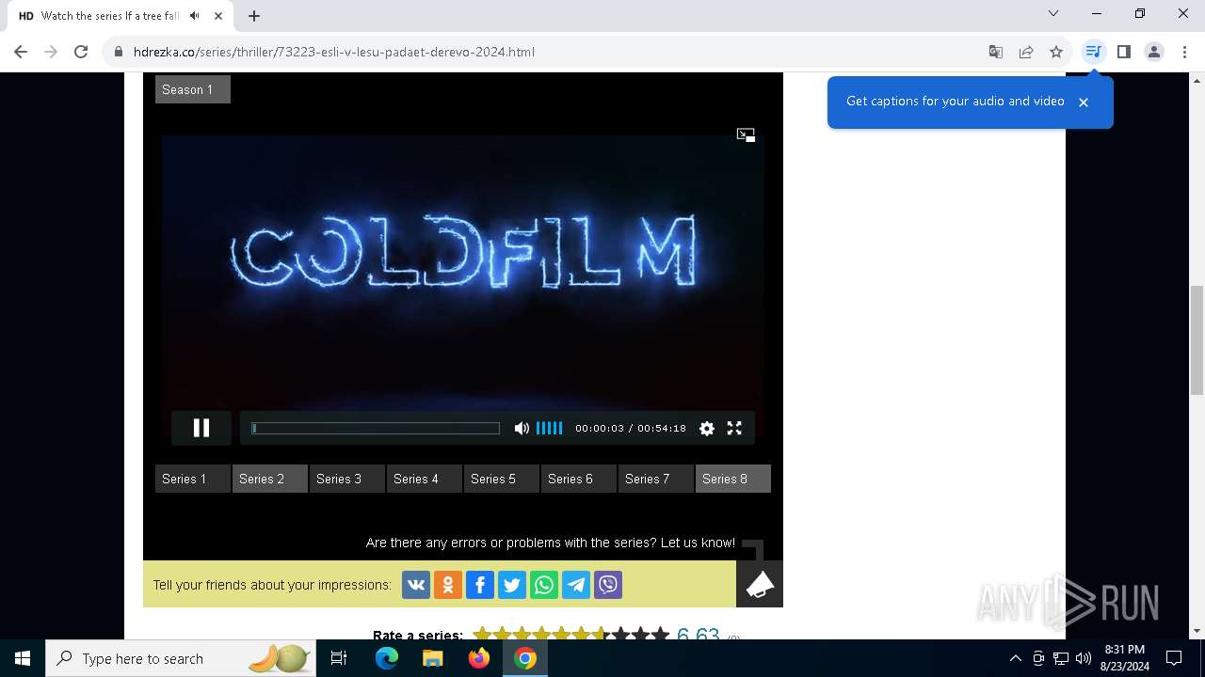Switch to Series 2 episode
This screenshot has height=677, width=1205.
click(270, 479)
